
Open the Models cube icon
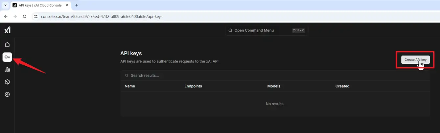click(7, 82)
